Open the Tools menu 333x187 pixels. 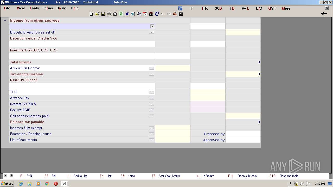coord(34,8)
